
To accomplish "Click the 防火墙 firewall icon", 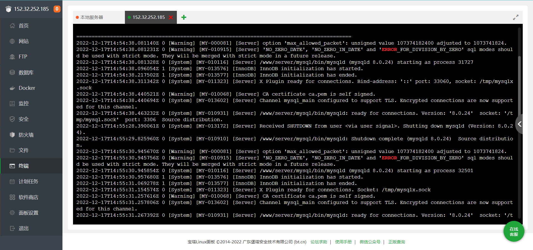I will 12,135.
